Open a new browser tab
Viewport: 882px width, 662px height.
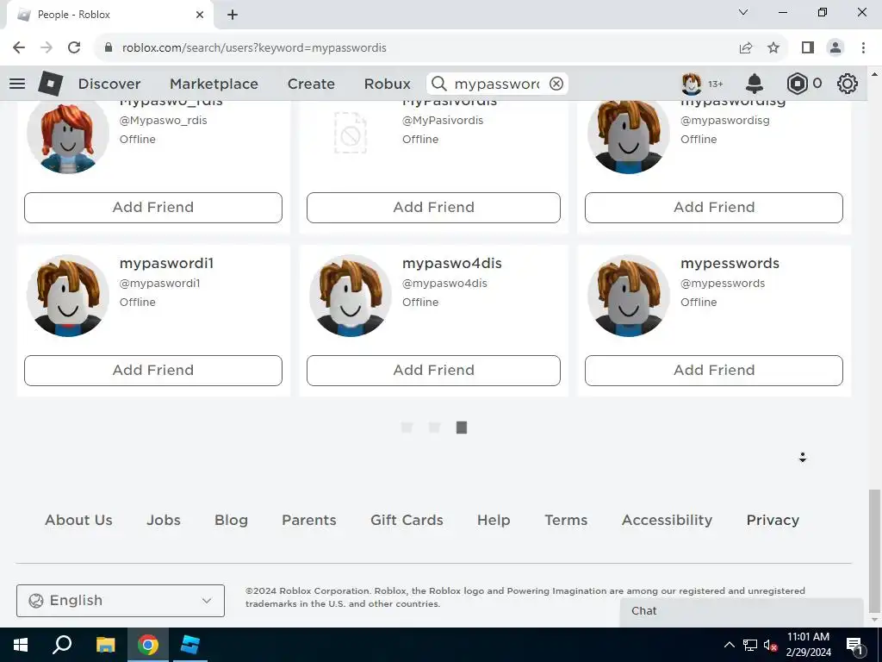point(233,15)
